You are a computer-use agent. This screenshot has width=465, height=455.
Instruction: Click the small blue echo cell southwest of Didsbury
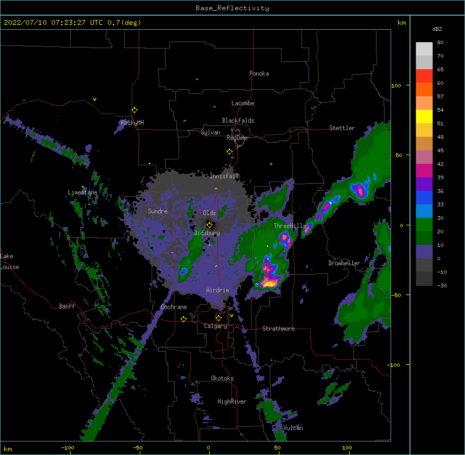(x=183, y=271)
